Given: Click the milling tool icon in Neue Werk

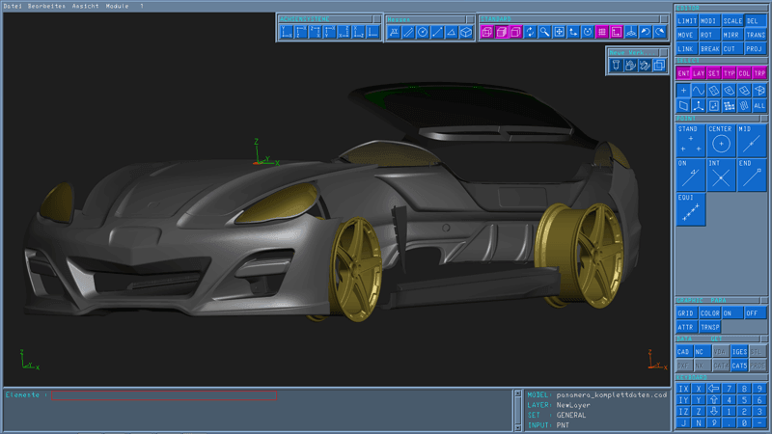Looking at the screenshot, I should click(616, 65).
